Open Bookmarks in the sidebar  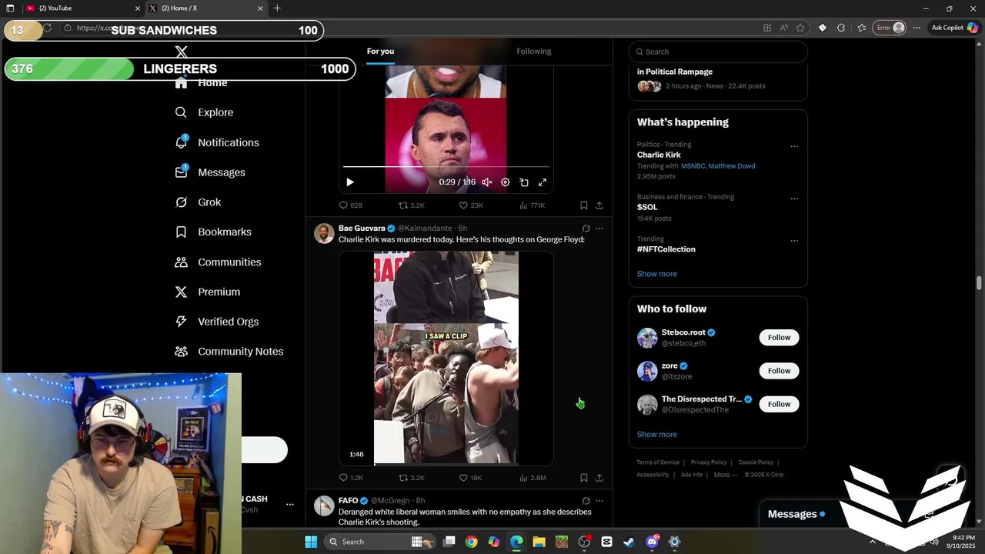pyautogui.click(x=213, y=232)
